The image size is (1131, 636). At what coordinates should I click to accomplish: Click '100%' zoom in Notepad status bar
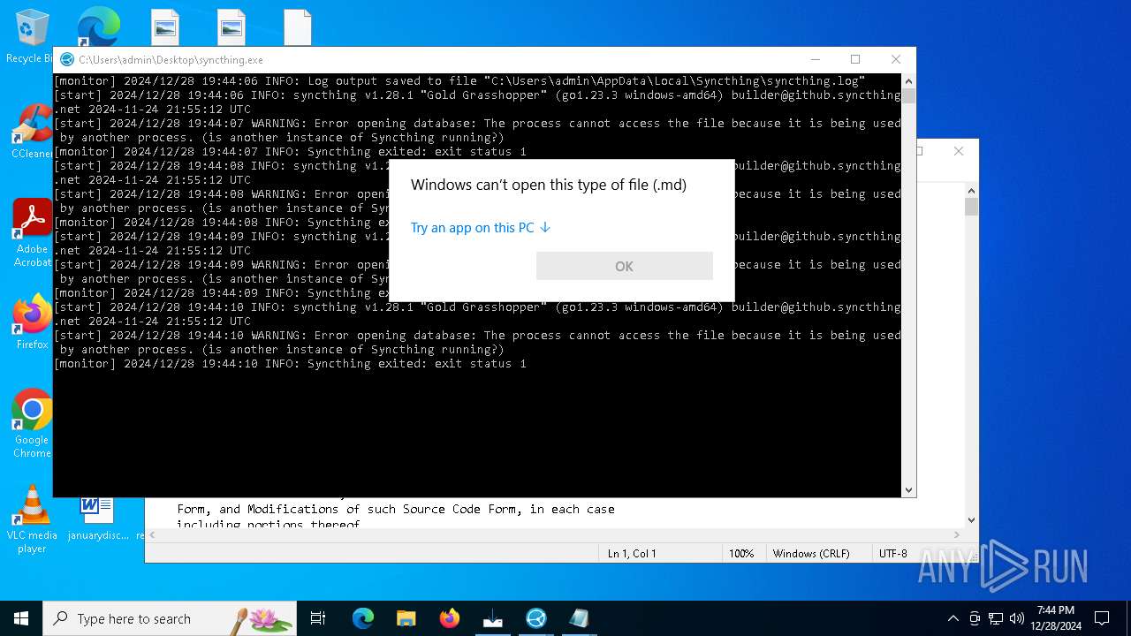click(x=741, y=554)
